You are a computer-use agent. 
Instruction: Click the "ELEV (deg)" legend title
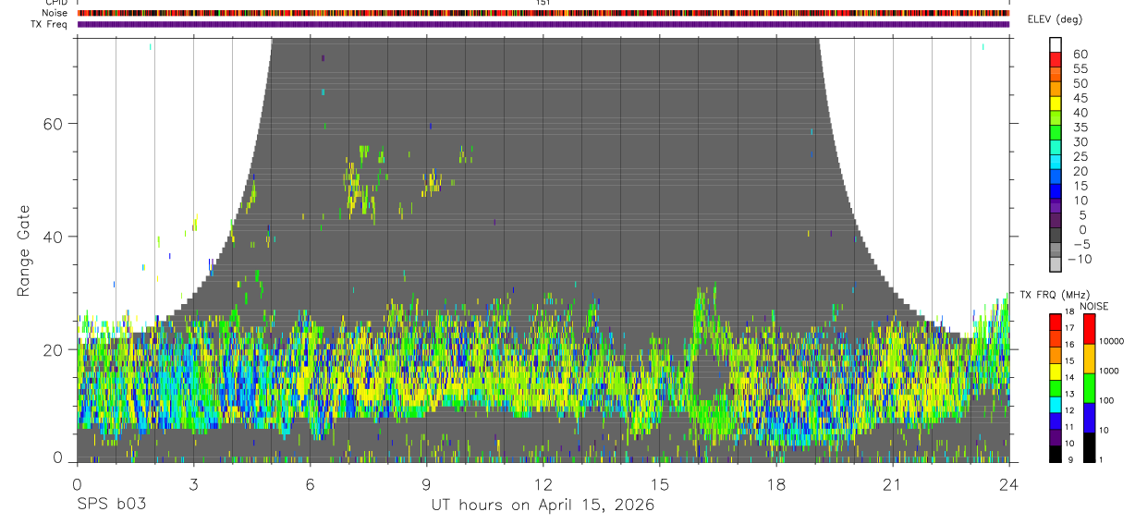[x=1055, y=19]
